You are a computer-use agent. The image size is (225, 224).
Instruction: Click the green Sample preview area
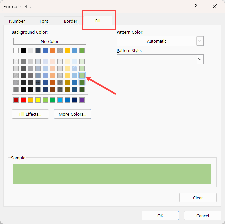coord(112,174)
